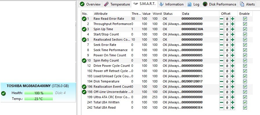
Task: Disable monitoring of Reallocated Sectors Count
Action: 245,39
